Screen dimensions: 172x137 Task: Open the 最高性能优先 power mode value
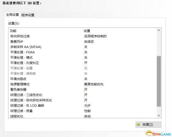click(x=94, y=84)
